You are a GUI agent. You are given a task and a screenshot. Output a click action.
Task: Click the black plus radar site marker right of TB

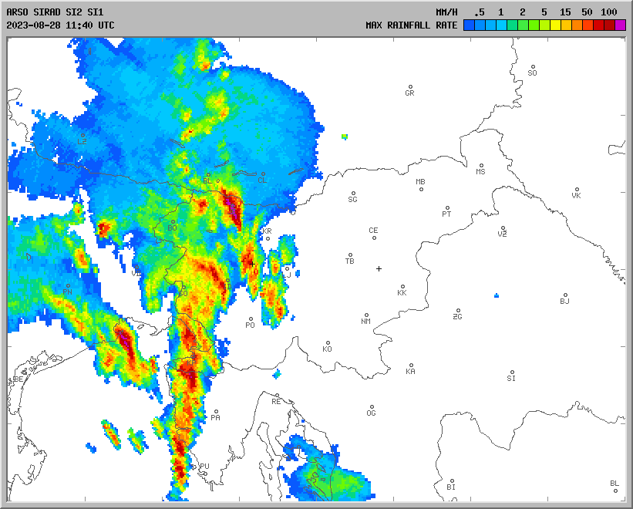(379, 268)
